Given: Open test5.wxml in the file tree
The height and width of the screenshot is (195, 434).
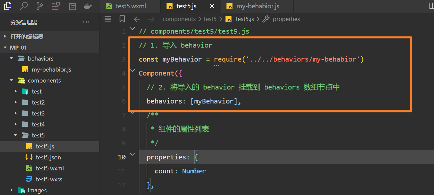Looking at the screenshot, I should click(50, 168).
